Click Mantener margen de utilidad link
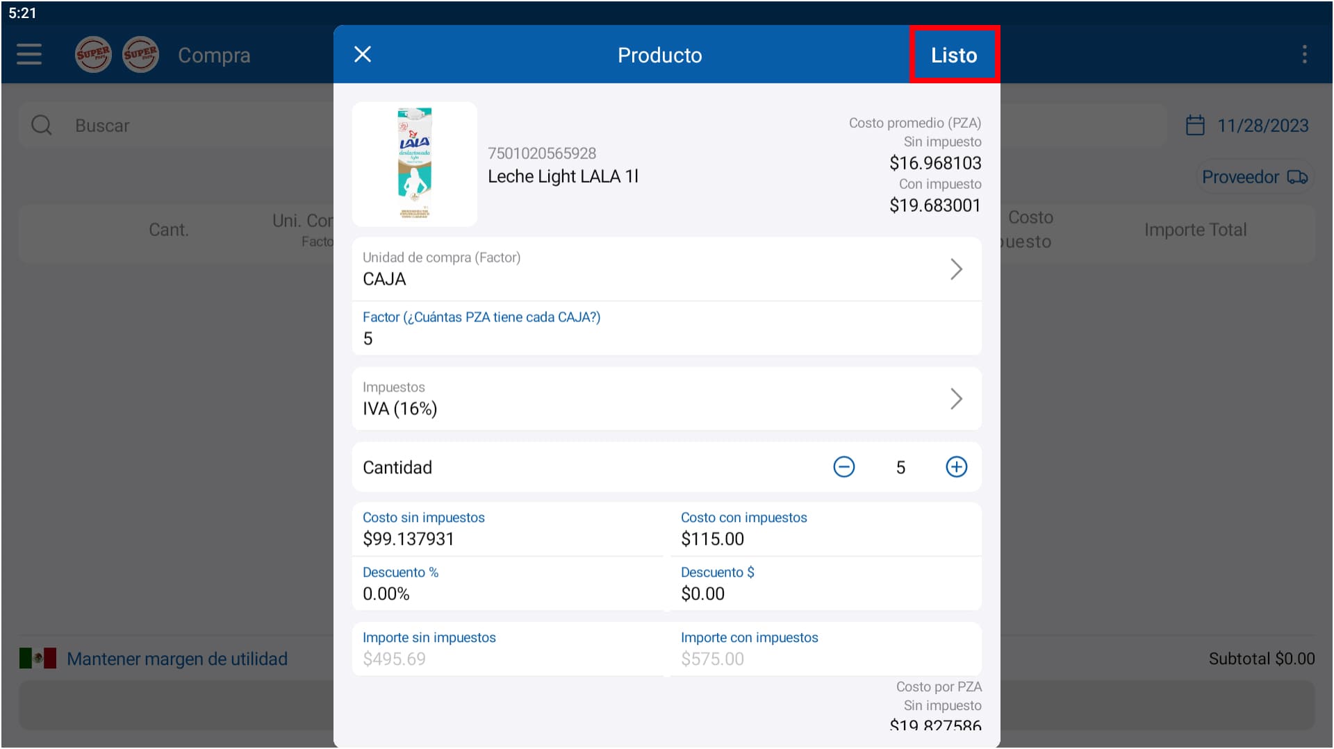The image size is (1334, 749). tap(177, 659)
